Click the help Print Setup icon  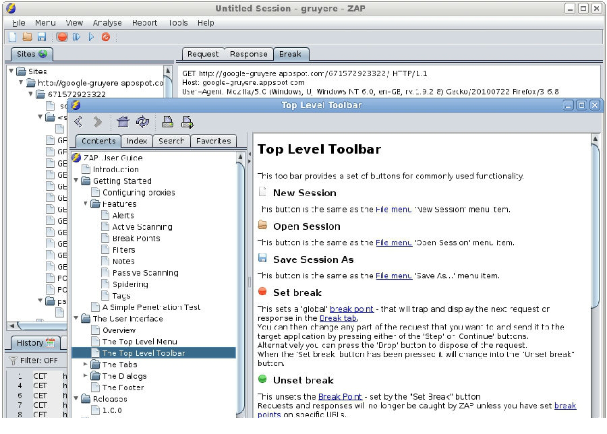tap(187, 122)
